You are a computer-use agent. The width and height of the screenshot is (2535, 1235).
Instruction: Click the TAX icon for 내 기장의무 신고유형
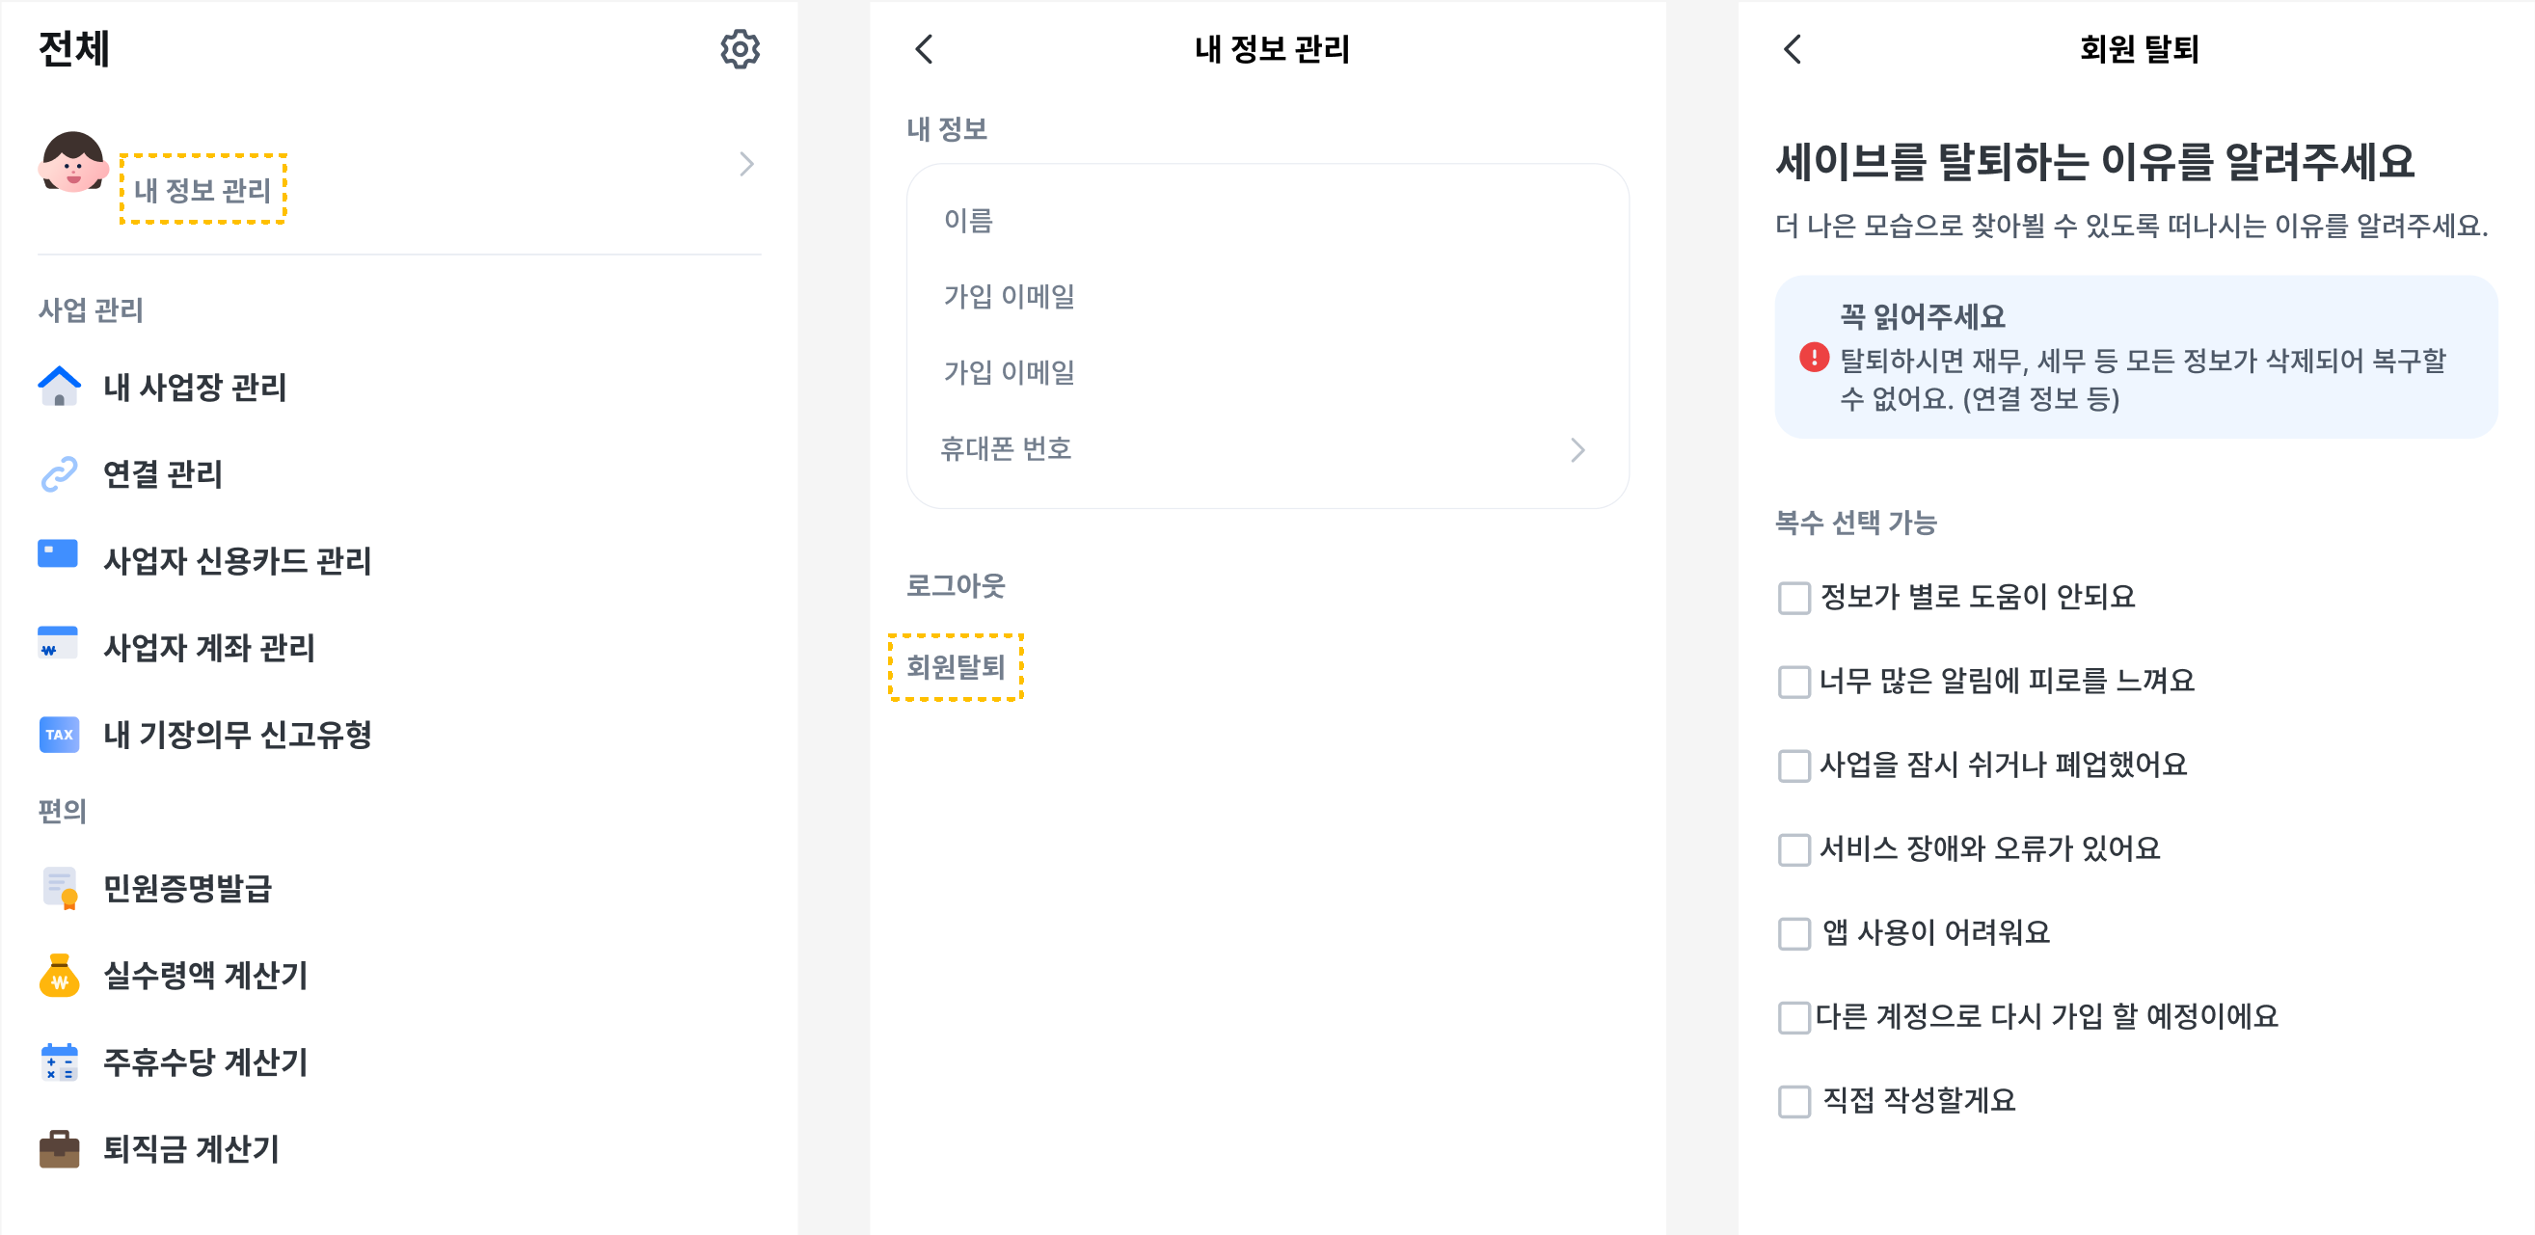59,734
